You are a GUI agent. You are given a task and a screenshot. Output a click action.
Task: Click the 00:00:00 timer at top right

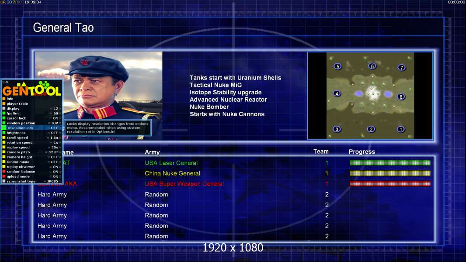(456, 2)
